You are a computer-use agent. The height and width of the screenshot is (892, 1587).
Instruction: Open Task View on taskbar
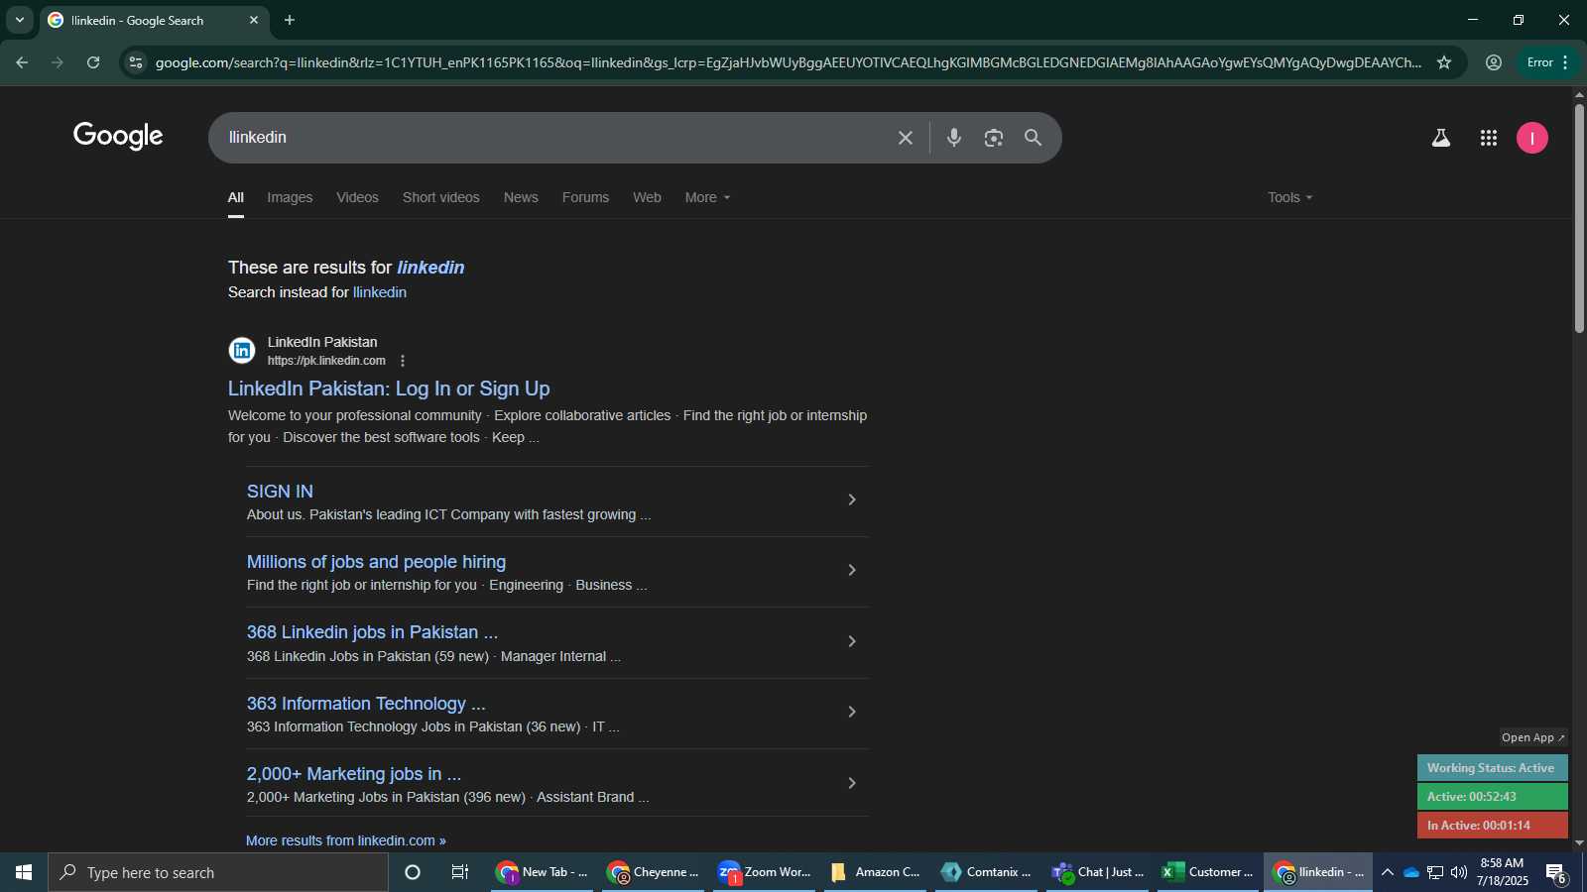coord(460,872)
